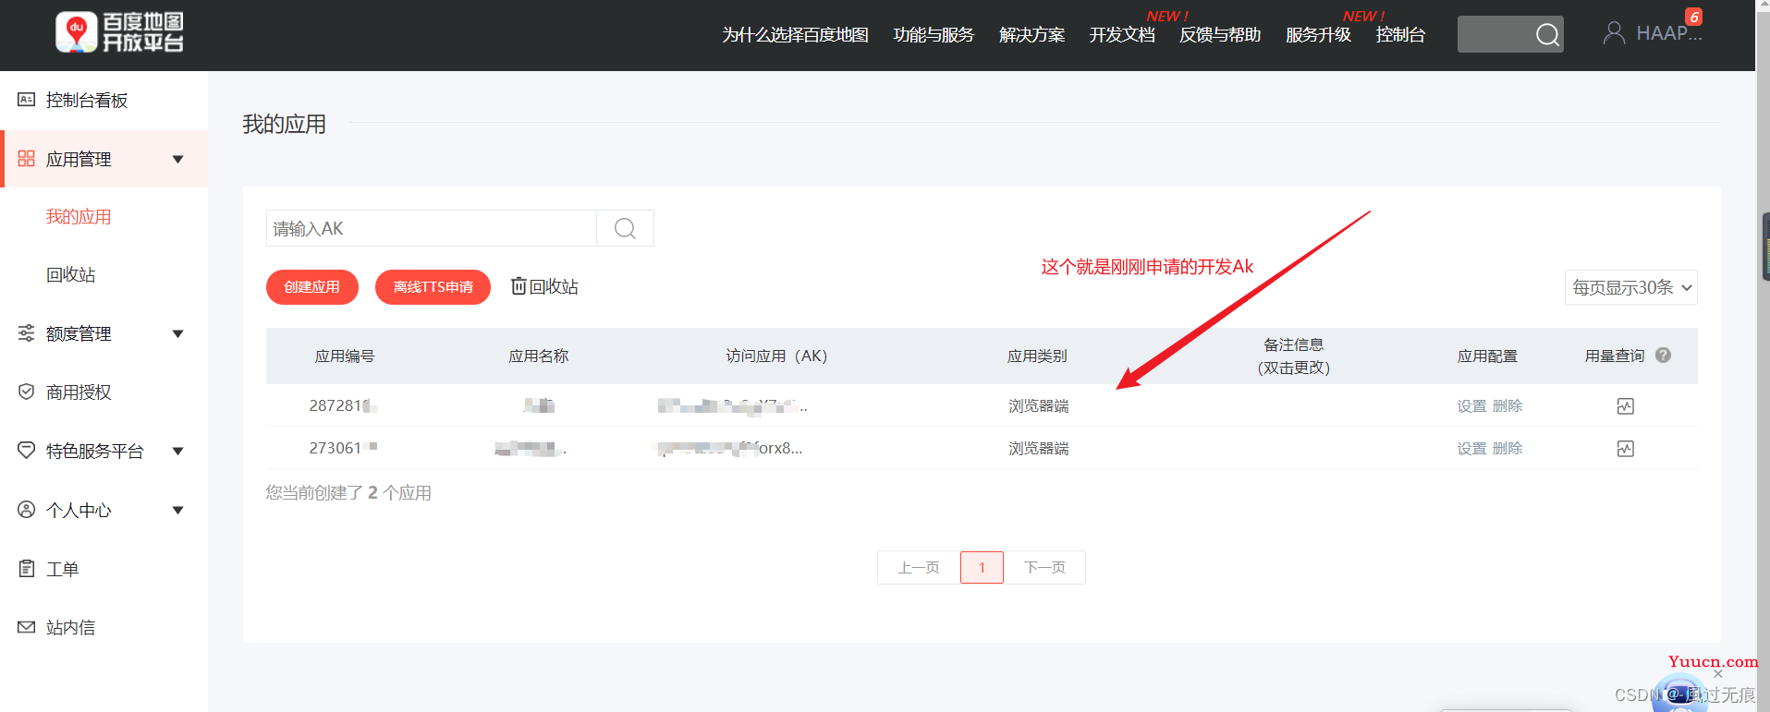Click the 应用管理 grid icon in sidebar

[x=26, y=159]
